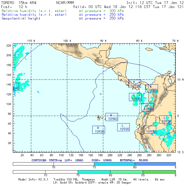Click the '160' tick on the horizontal axis

pos(90,155)
